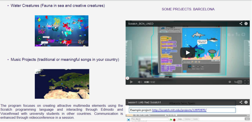
Task: Click the Water Creatures bullet text
Action: (58, 6)
